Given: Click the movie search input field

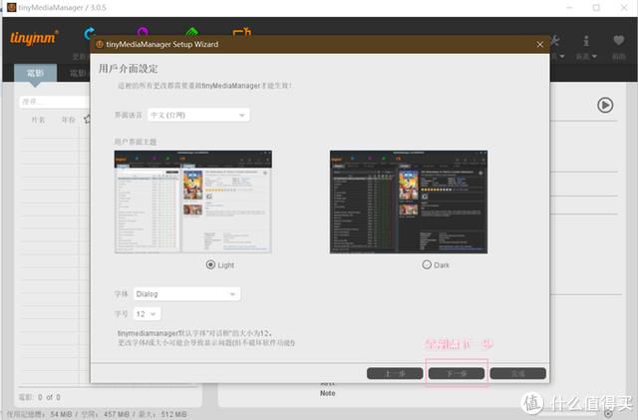Looking at the screenshot, I should tap(54, 102).
